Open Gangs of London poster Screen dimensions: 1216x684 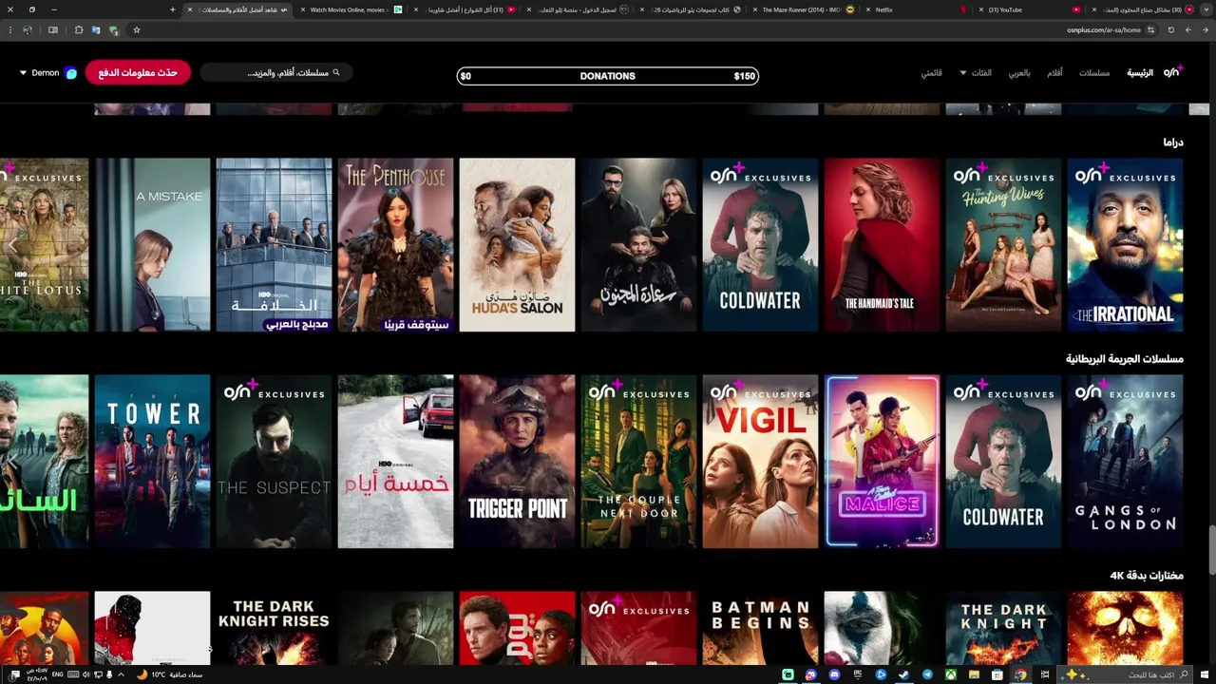pyautogui.click(x=1125, y=462)
